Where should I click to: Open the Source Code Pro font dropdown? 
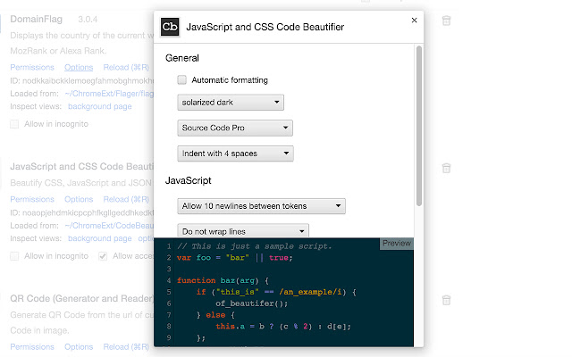[x=235, y=128]
